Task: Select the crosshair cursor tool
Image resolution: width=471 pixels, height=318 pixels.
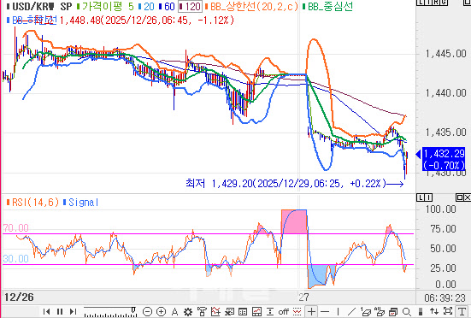Action: coord(311,312)
